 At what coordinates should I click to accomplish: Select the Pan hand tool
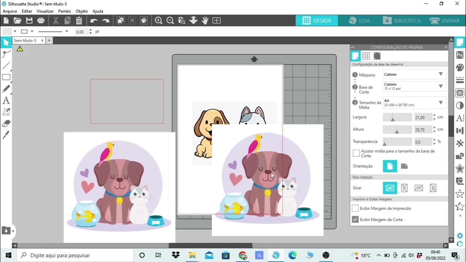[x=205, y=21]
